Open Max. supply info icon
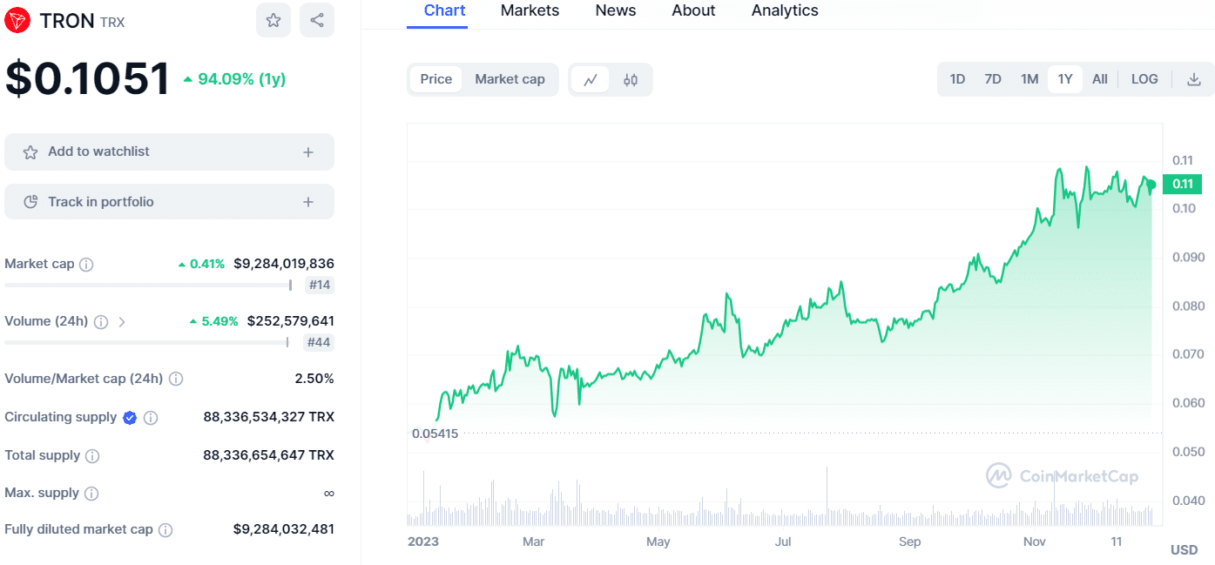 click(91, 494)
